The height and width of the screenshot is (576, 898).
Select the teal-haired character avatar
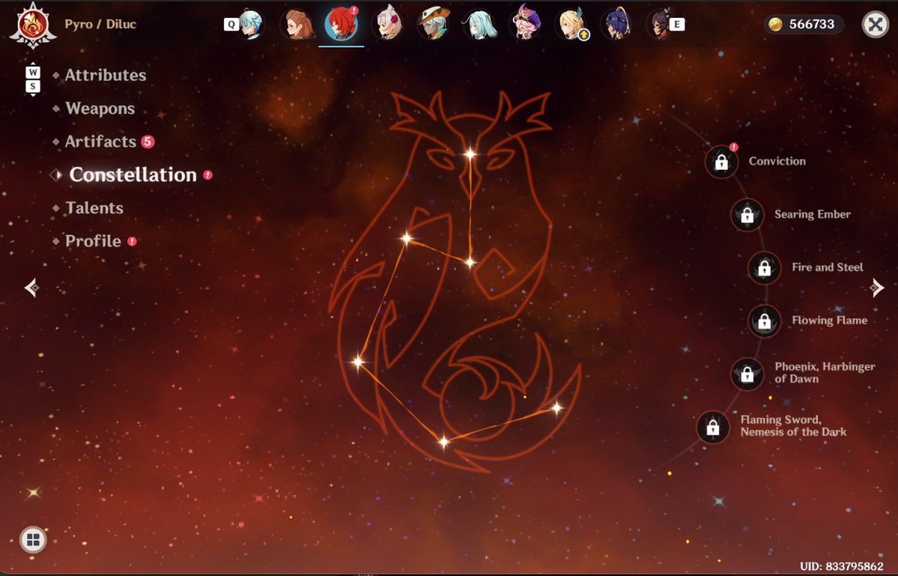point(480,25)
